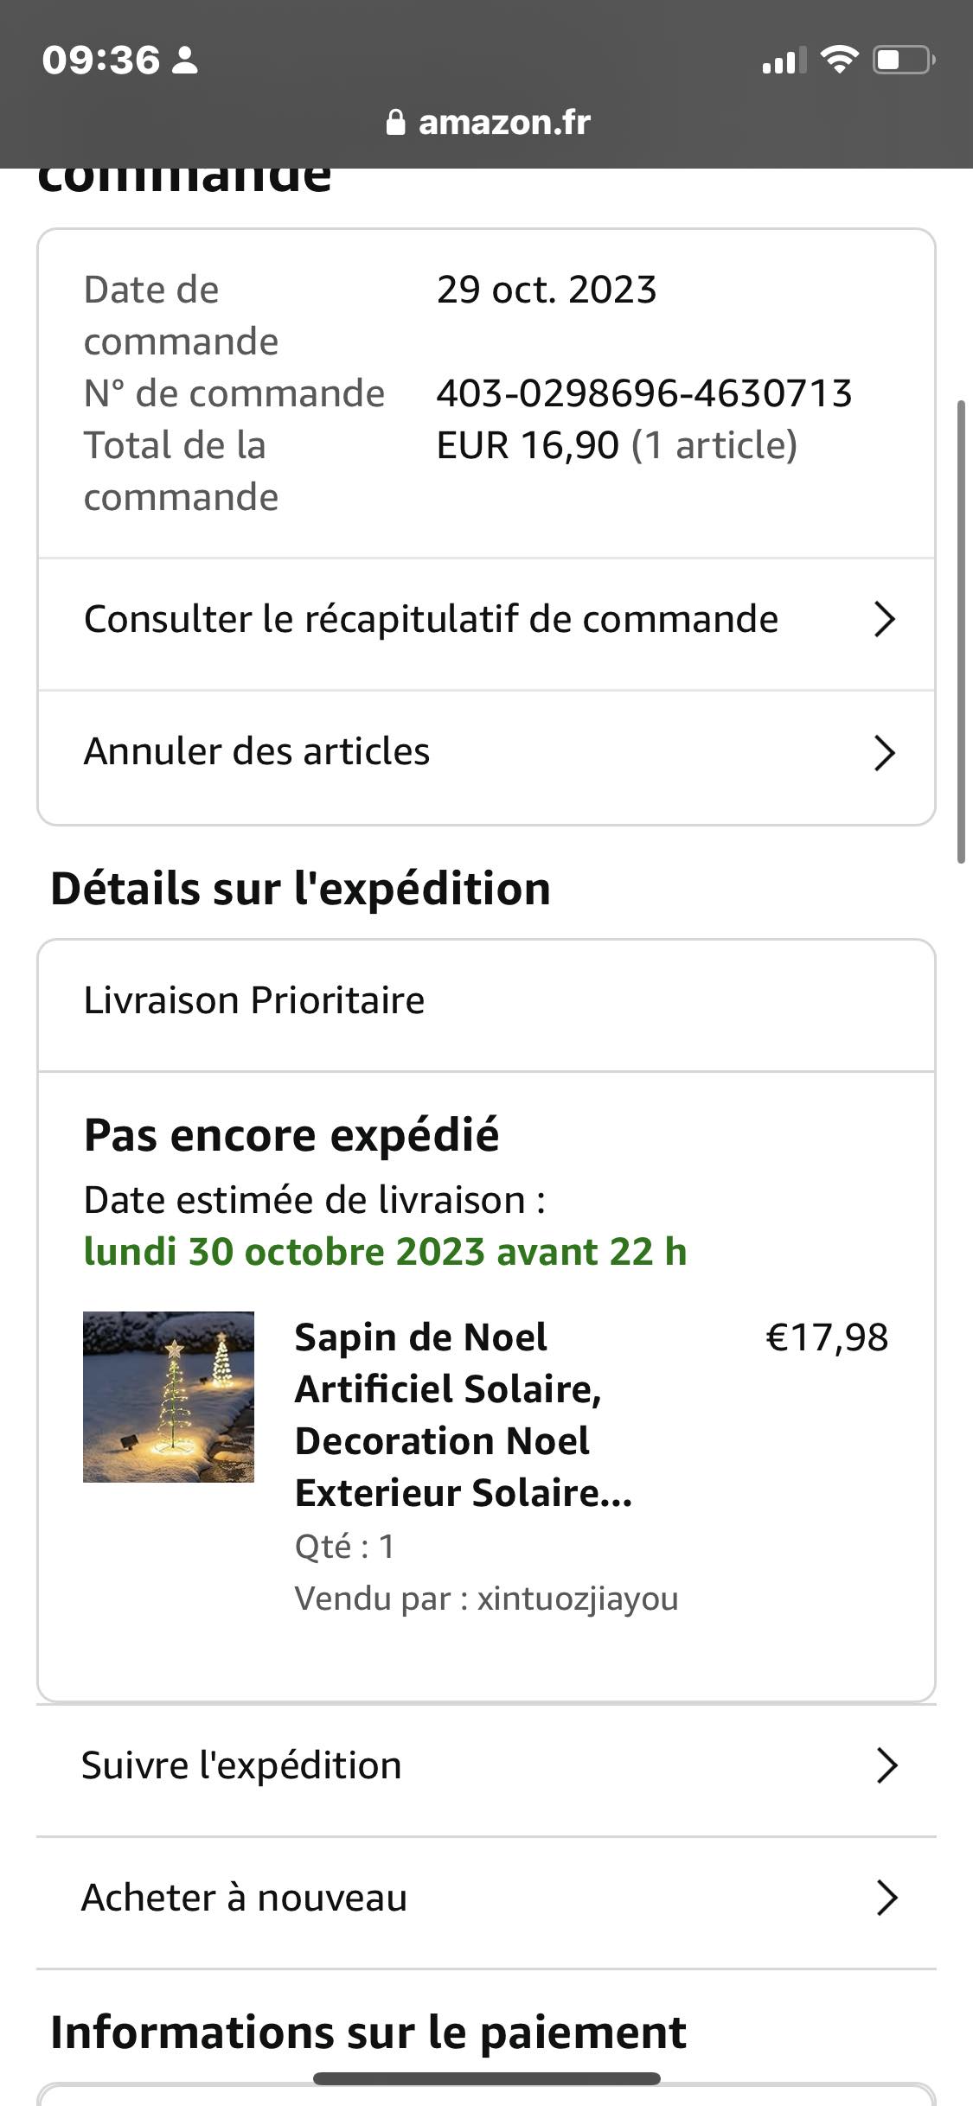Expand chevron for récapitulatif de commande
This screenshot has height=2106, width=973.
(884, 620)
